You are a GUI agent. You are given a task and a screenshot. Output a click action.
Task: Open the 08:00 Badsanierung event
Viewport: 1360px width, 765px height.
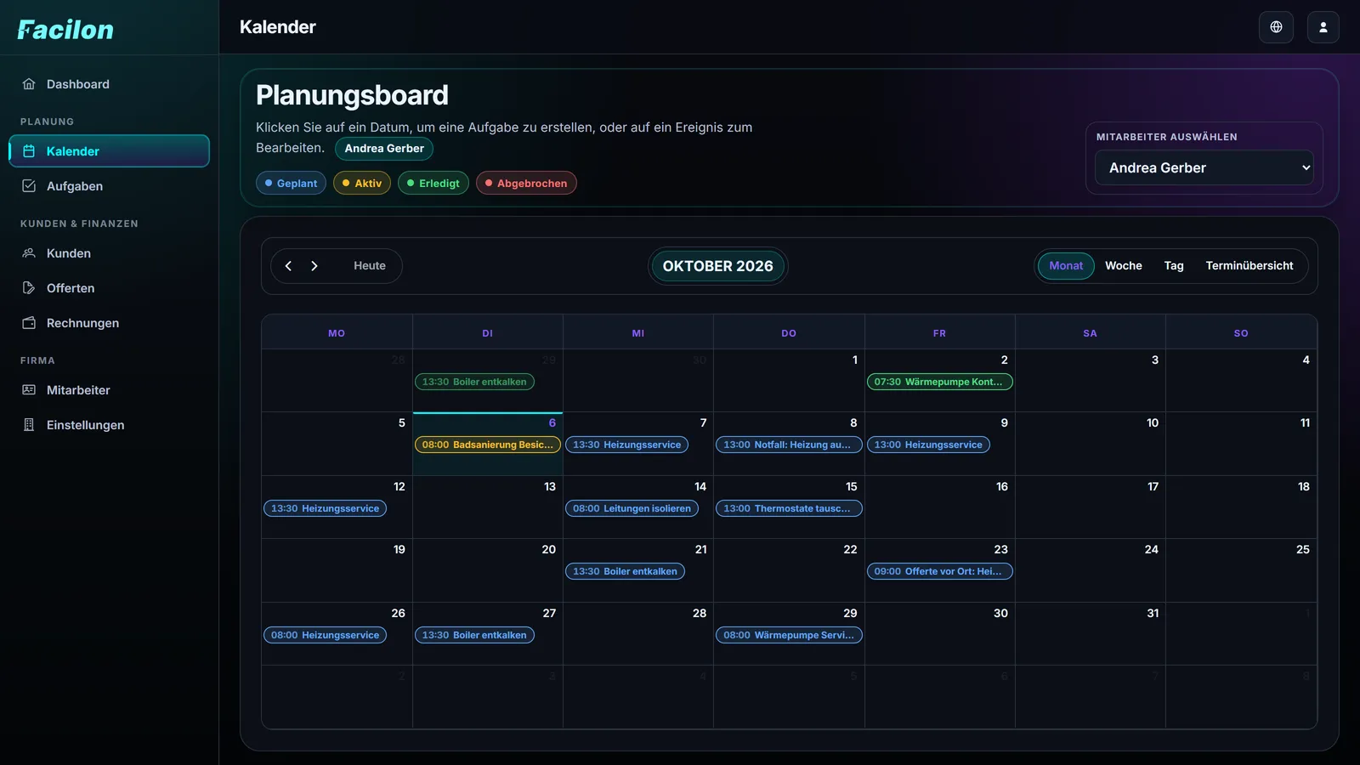point(488,445)
